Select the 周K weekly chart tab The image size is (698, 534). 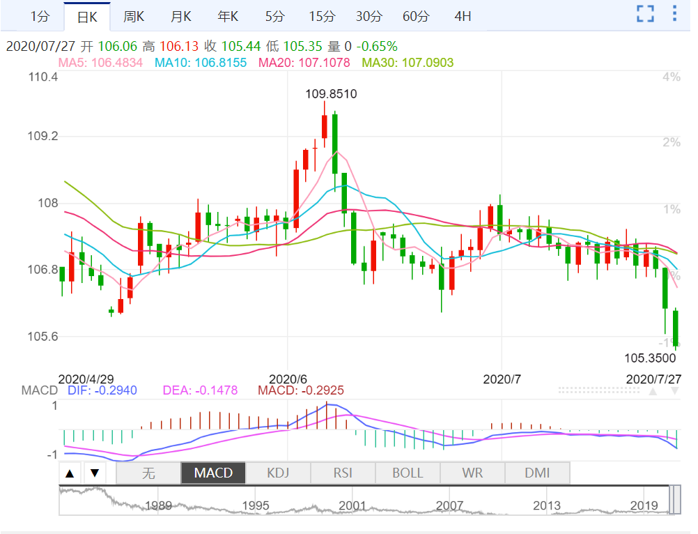coord(134,15)
